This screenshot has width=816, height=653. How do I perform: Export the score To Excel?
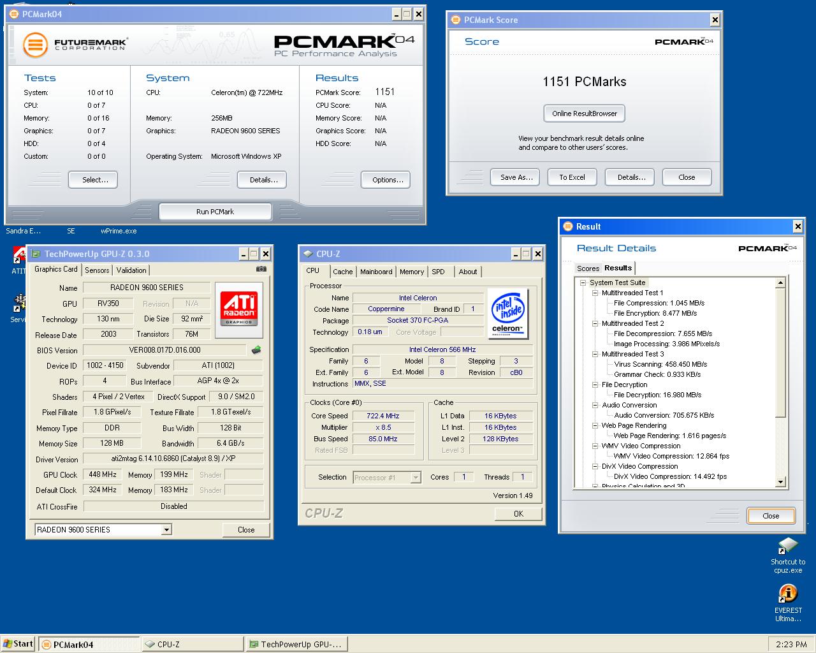[x=572, y=177]
